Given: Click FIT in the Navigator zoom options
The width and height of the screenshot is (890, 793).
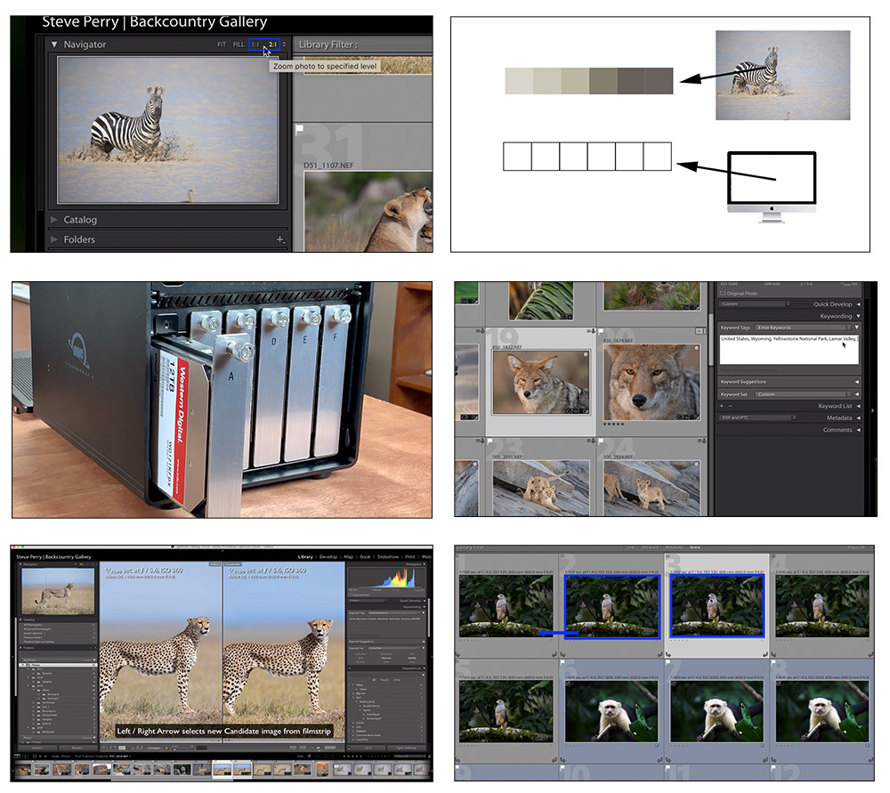Looking at the screenshot, I should 222,45.
